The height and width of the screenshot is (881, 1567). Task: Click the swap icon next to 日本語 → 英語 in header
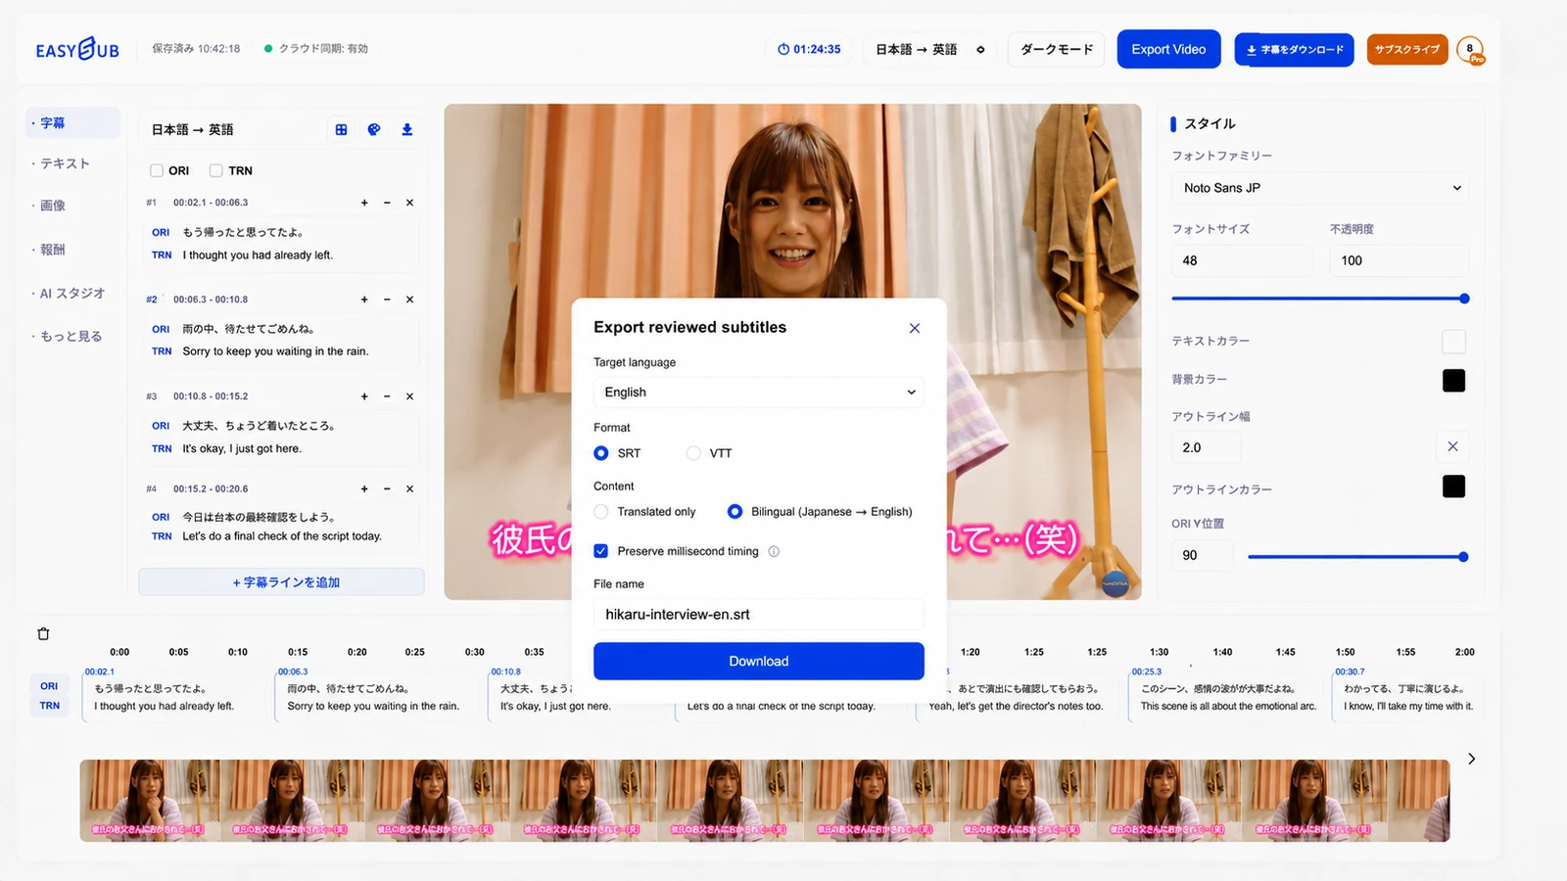980,50
